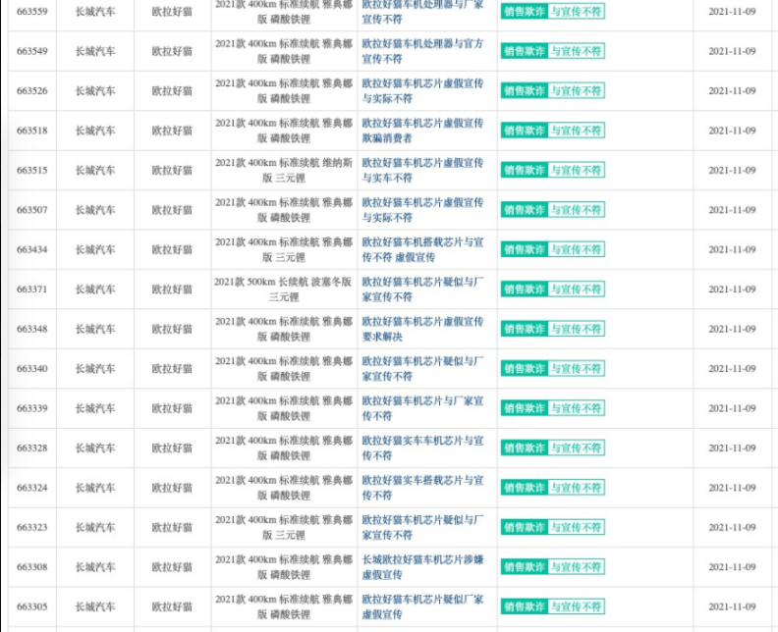Click the 销售欺诈 tag in row 663434

pyautogui.click(x=525, y=249)
